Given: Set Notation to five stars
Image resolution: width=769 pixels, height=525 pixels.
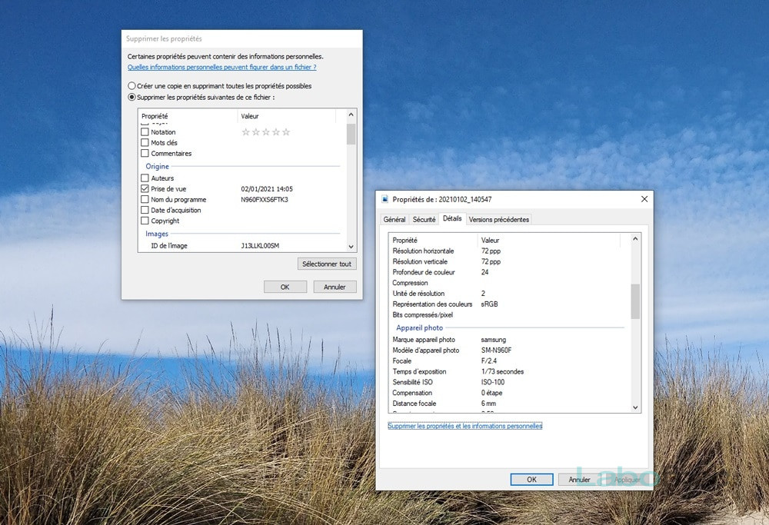Looking at the screenshot, I should [286, 132].
